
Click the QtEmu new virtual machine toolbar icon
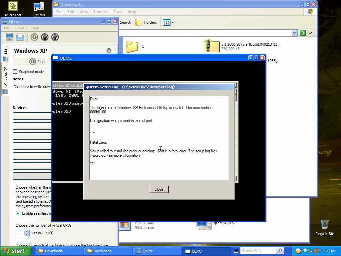9,37
